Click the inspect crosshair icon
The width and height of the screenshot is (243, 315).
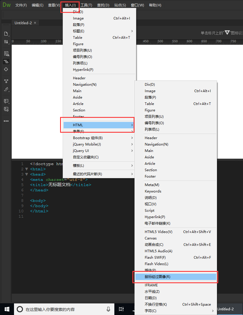[x=6, y=69]
